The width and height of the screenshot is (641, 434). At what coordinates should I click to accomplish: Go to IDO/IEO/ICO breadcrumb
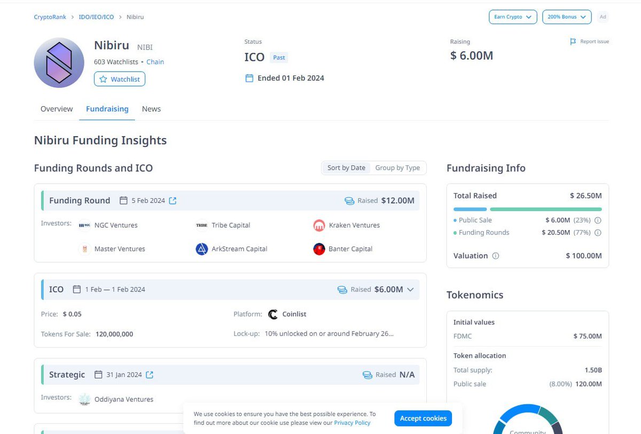96,17
